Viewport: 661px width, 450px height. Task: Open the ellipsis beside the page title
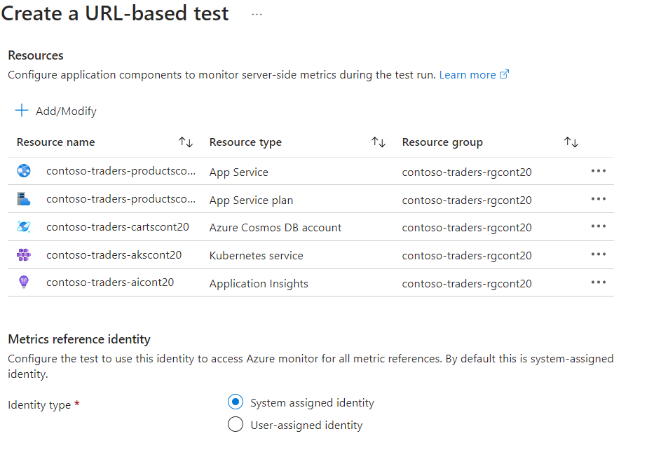(x=256, y=13)
